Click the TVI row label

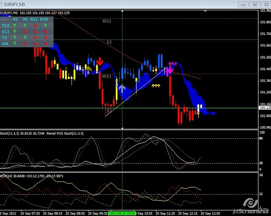[x=6, y=26]
